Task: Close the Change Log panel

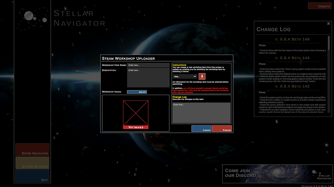Action: coord(328,24)
